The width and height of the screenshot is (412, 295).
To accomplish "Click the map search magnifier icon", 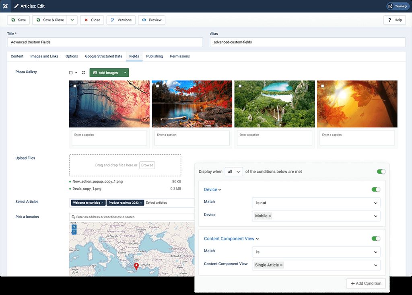I will point(73,217).
